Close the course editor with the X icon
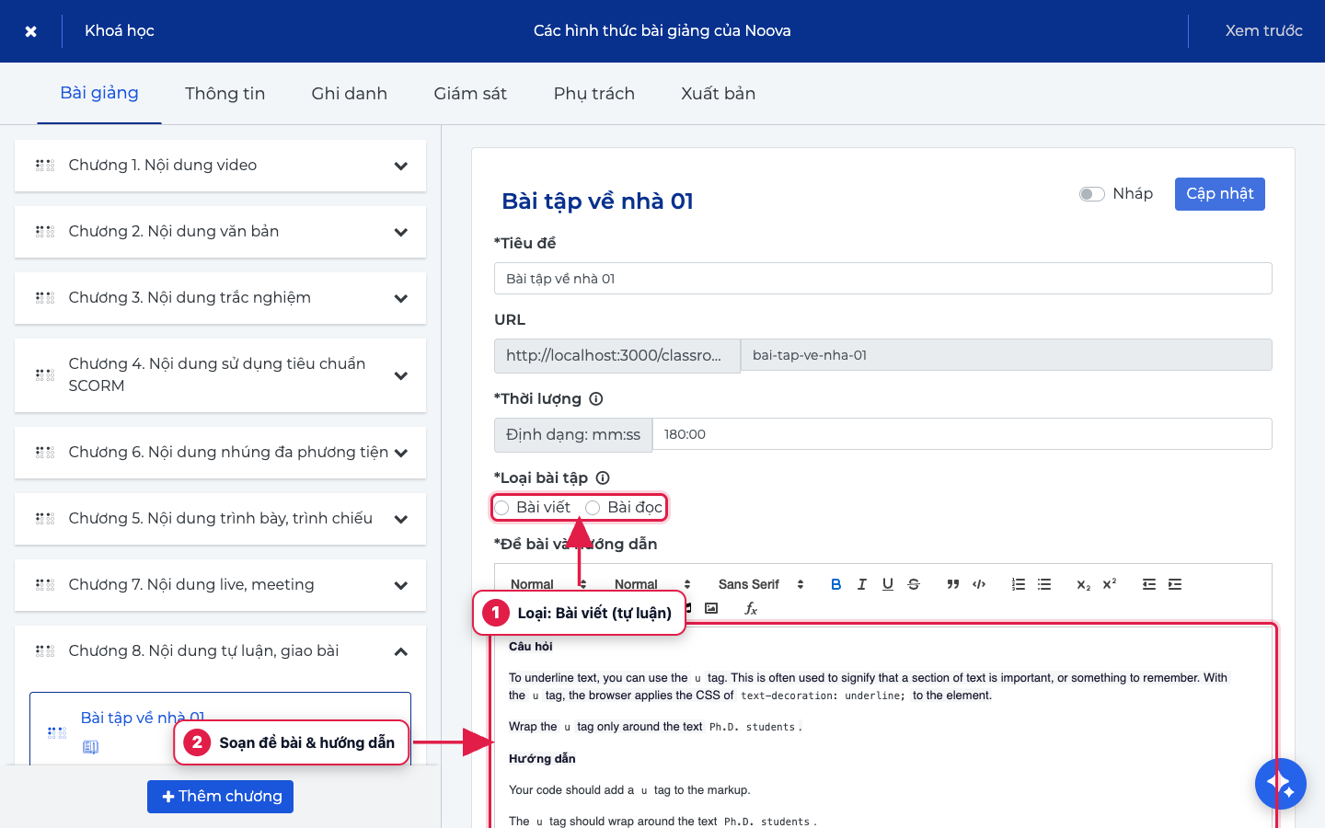The height and width of the screenshot is (828, 1325). [30, 31]
